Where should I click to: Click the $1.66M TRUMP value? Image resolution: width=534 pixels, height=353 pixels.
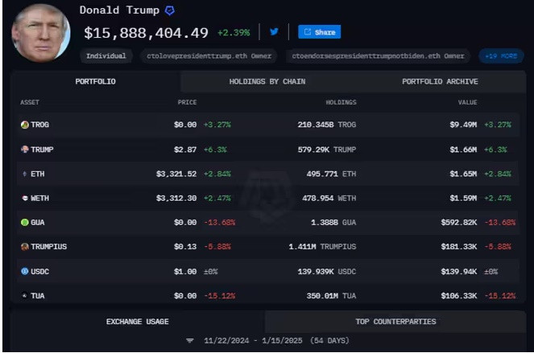click(463, 150)
